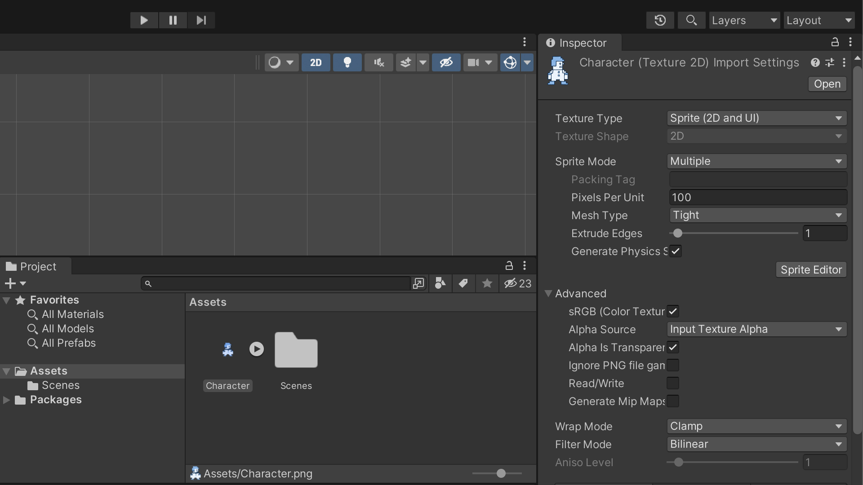The height and width of the screenshot is (485, 863).
Task: Click the Open button for Character
Action: pyautogui.click(x=827, y=84)
